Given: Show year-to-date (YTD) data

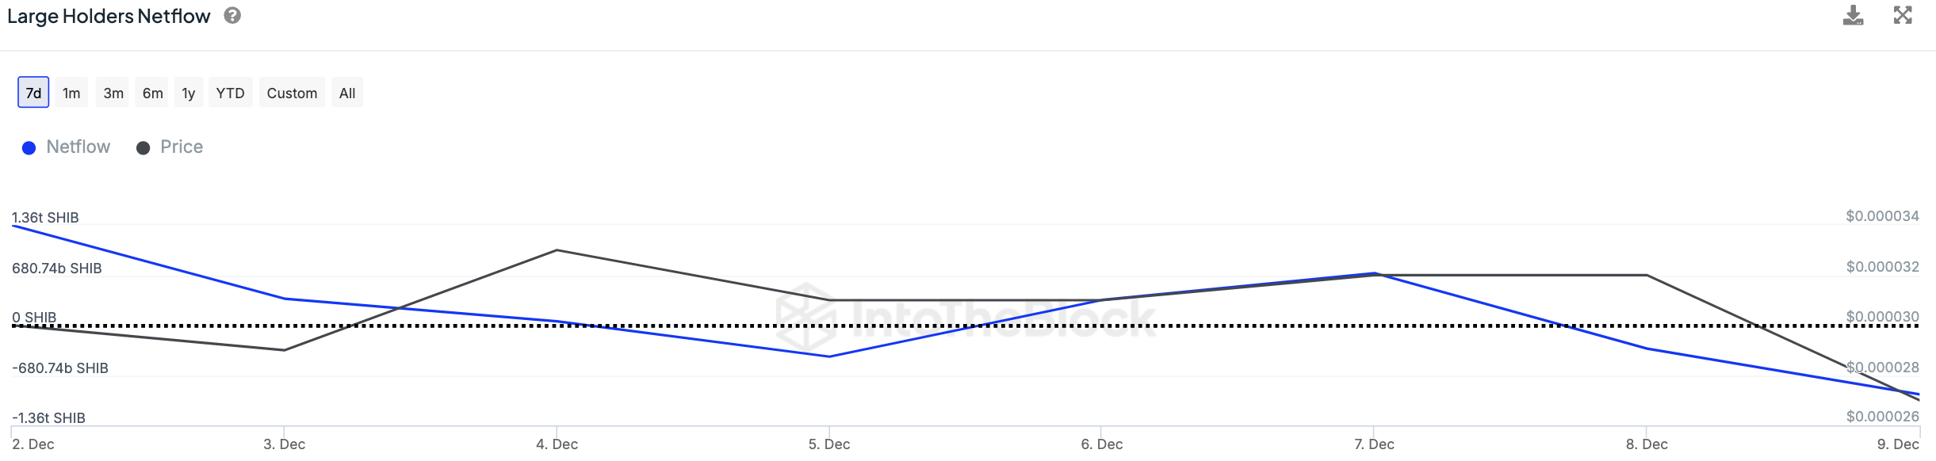Looking at the screenshot, I should (x=231, y=93).
